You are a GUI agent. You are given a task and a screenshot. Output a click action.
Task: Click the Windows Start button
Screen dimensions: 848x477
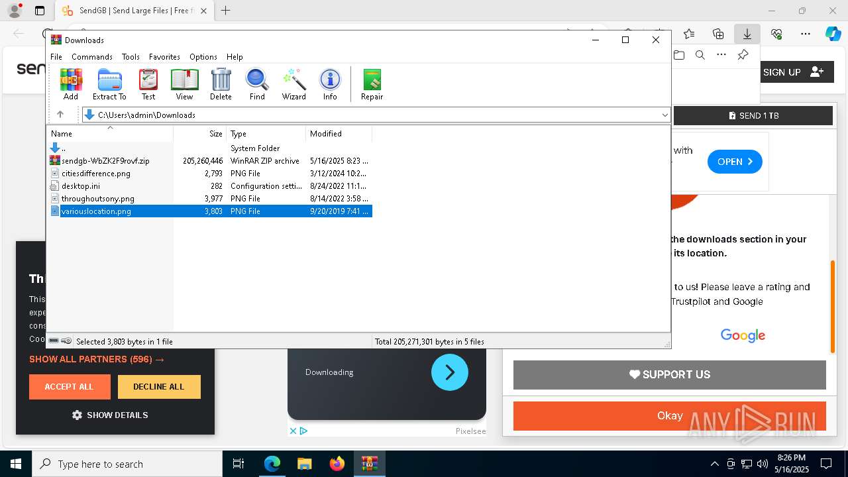click(x=16, y=464)
